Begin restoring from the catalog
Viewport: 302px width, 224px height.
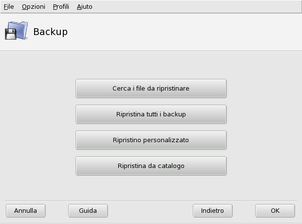tap(151, 166)
